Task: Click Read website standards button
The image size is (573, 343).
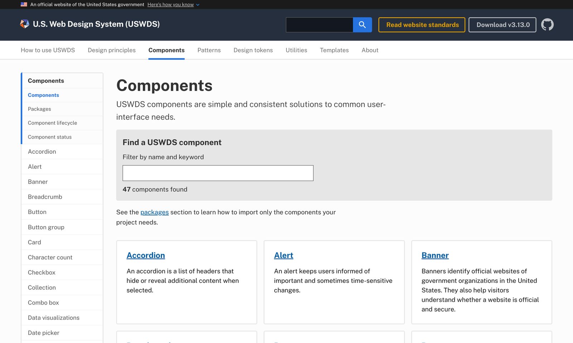Action: [422, 25]
